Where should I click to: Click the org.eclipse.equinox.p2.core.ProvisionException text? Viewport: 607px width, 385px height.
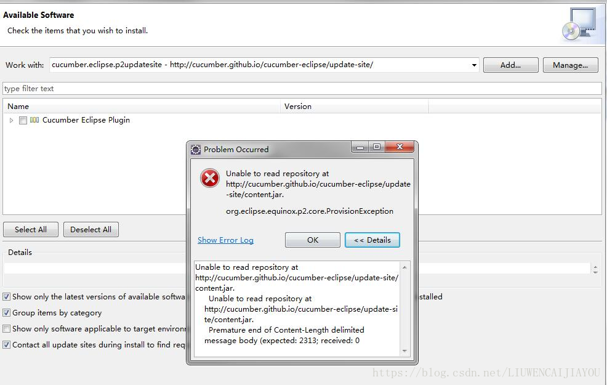pos(309,211)
